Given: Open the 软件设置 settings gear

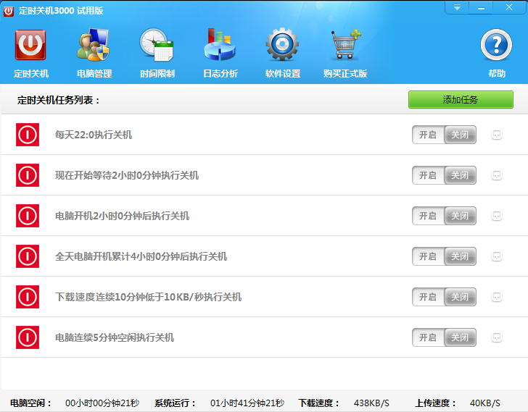Looking at the screenshot, I should pyautogui.click(x=283, y=53).
